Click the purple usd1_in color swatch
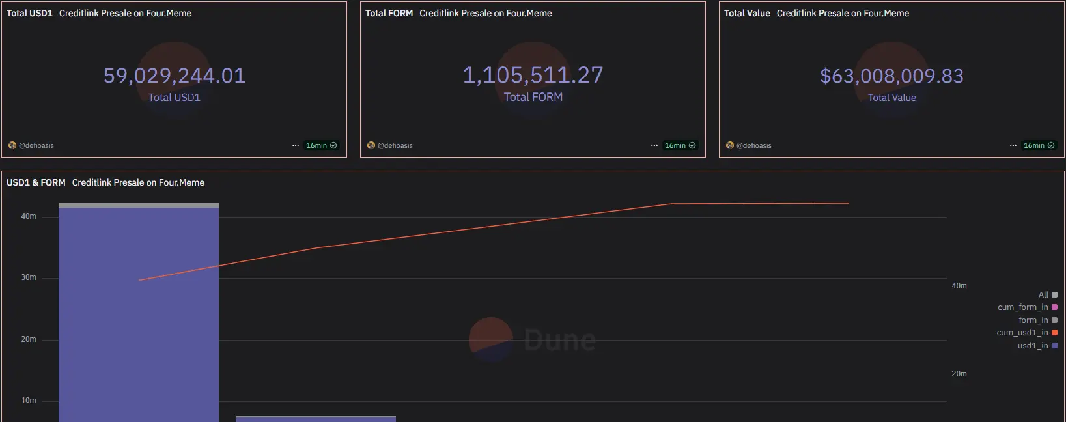The width and height of the screenshot is (1066, 422). pyautogui.click(x=1054, y=346)
